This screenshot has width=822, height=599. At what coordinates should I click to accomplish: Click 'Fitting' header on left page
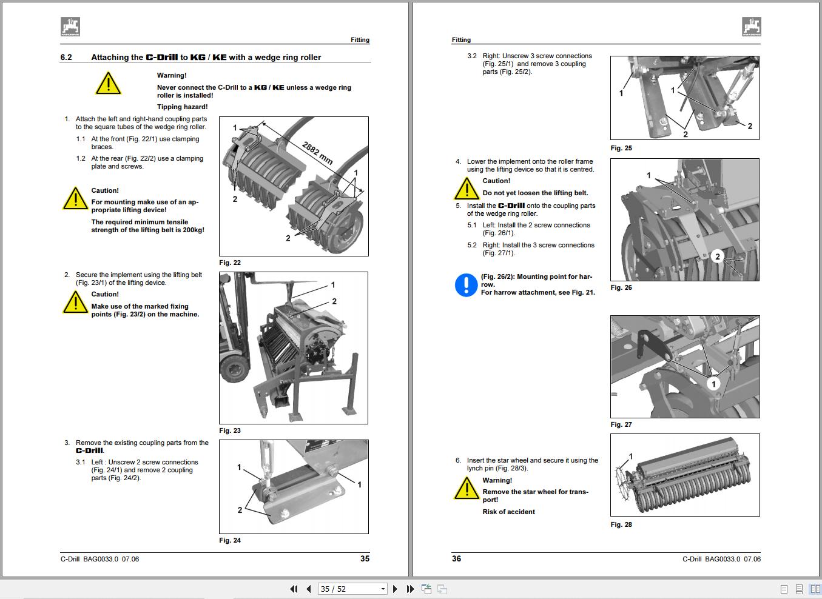click(360, 39)
